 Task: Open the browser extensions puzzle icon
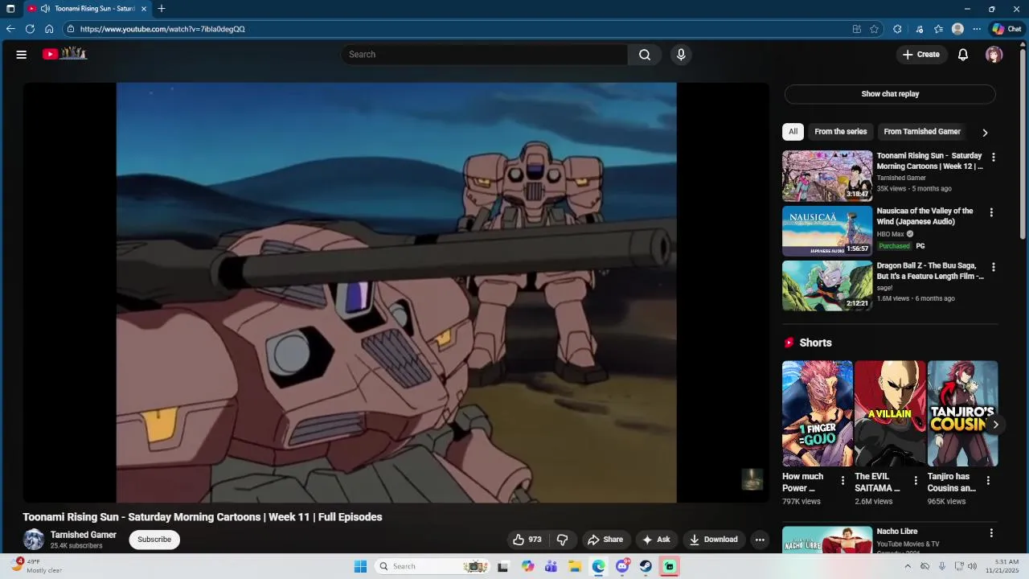[897, 29]
